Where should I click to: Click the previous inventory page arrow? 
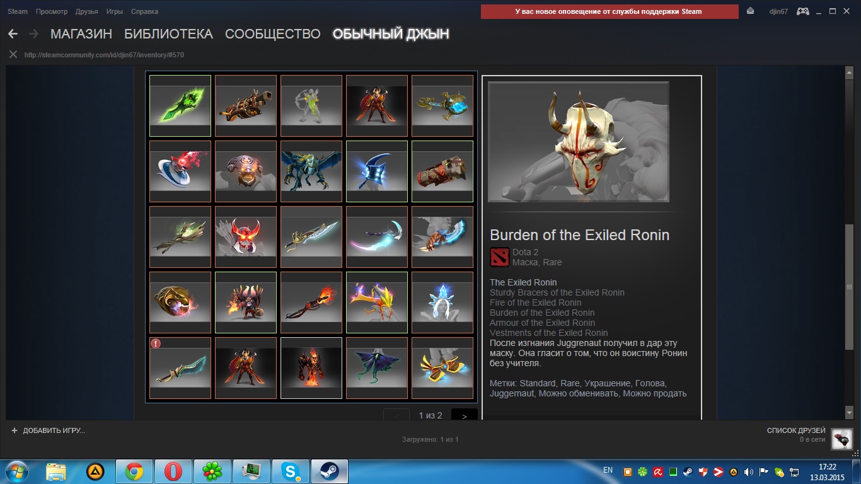396,416
